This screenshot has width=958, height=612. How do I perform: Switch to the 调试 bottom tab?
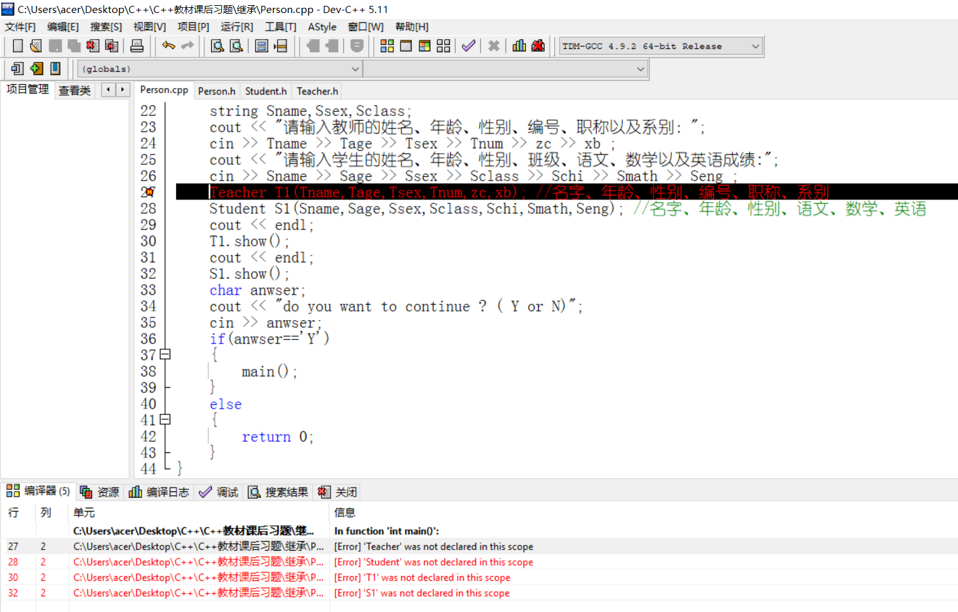tap(219, 492)
